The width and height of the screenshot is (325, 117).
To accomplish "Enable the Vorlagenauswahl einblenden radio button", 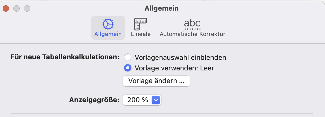I will click(128, 57).
